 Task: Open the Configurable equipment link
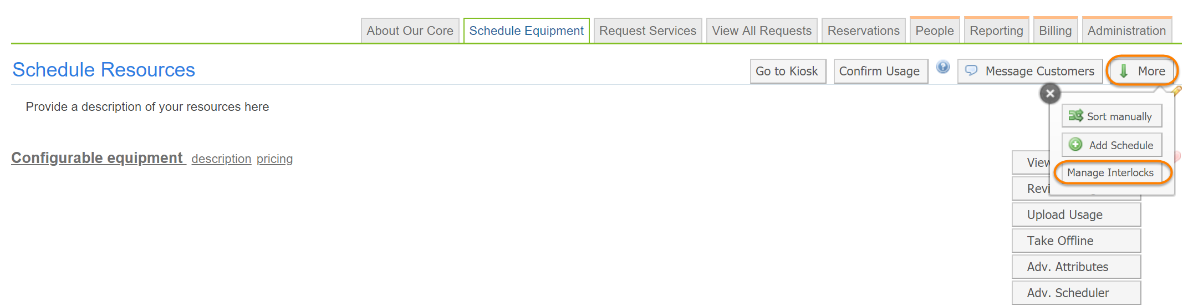(97, 159)
